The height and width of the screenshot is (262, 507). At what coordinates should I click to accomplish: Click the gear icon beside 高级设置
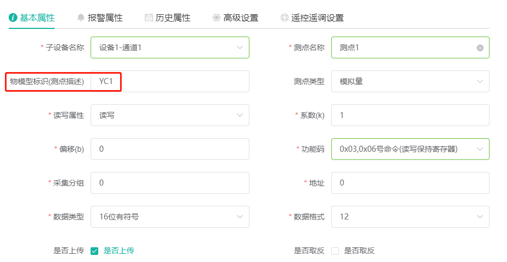tap(216, 17)
